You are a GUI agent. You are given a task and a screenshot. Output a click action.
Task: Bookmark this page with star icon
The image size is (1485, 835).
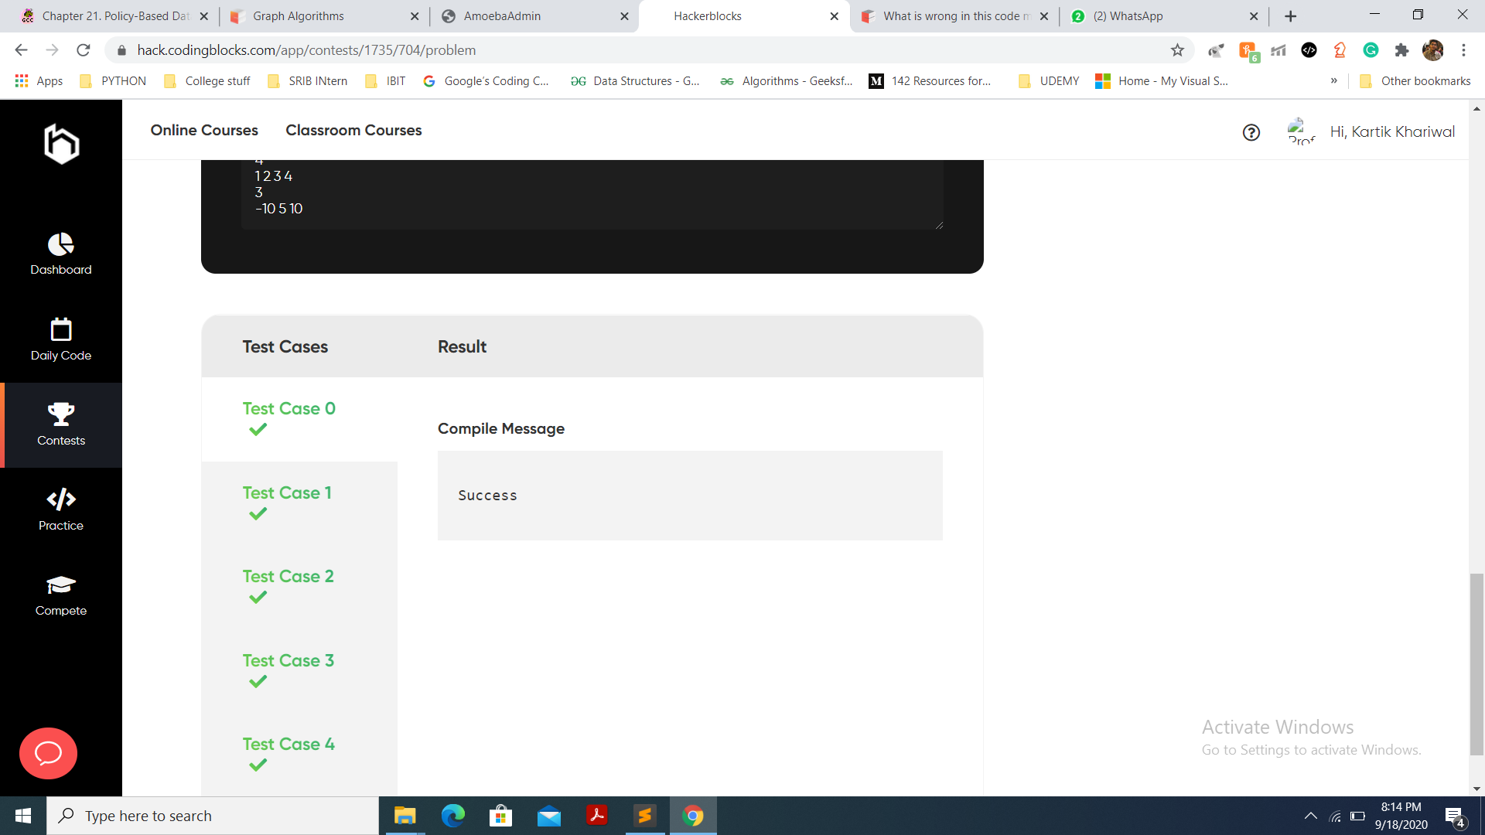[1177, 50]
